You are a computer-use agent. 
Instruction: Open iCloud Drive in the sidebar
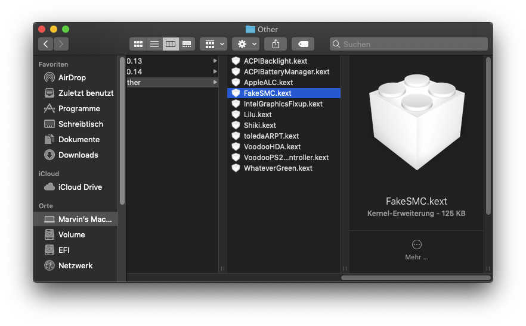(76, 187)
